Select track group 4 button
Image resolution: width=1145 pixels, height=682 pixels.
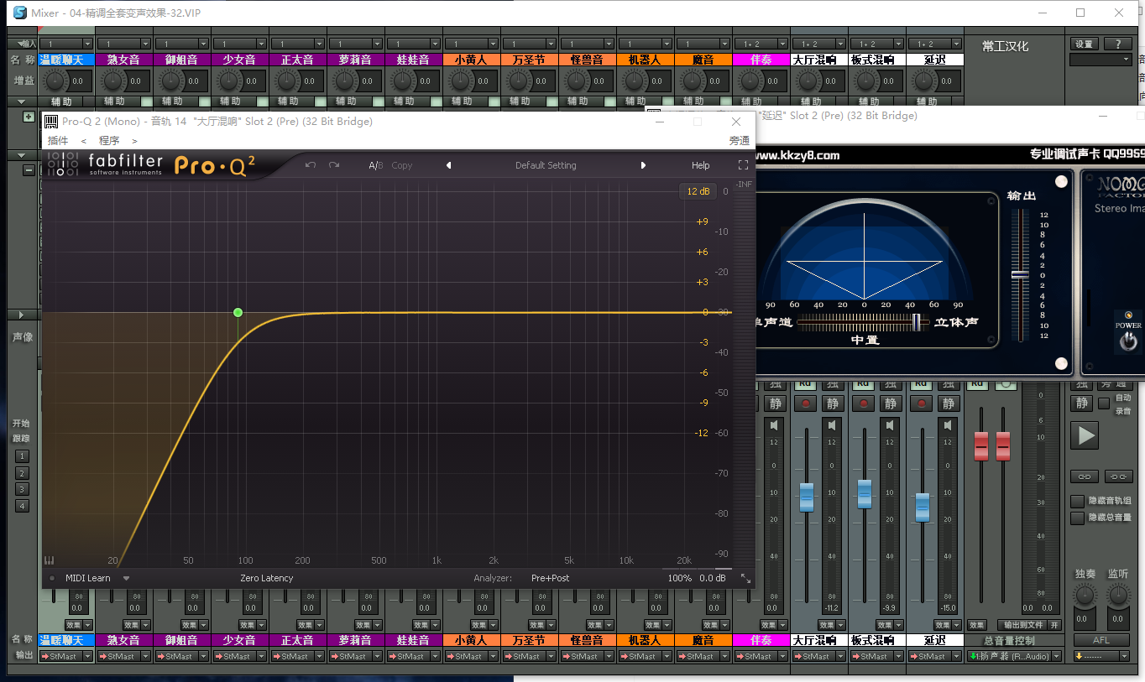click(x=23, y=506)
